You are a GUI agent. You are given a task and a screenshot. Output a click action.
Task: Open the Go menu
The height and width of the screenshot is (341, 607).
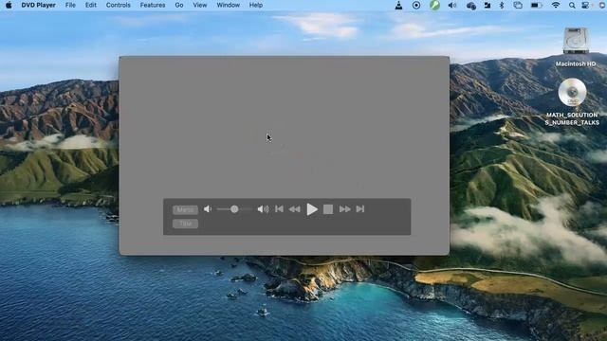point(179,5)
